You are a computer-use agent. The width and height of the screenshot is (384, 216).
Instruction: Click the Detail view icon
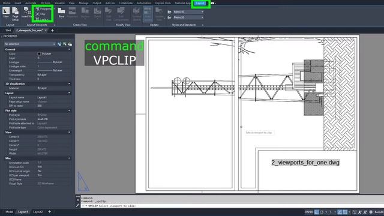pos(97,11)
